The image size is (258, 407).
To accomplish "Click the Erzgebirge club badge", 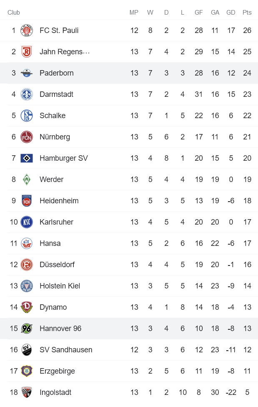I will point(26,371).
